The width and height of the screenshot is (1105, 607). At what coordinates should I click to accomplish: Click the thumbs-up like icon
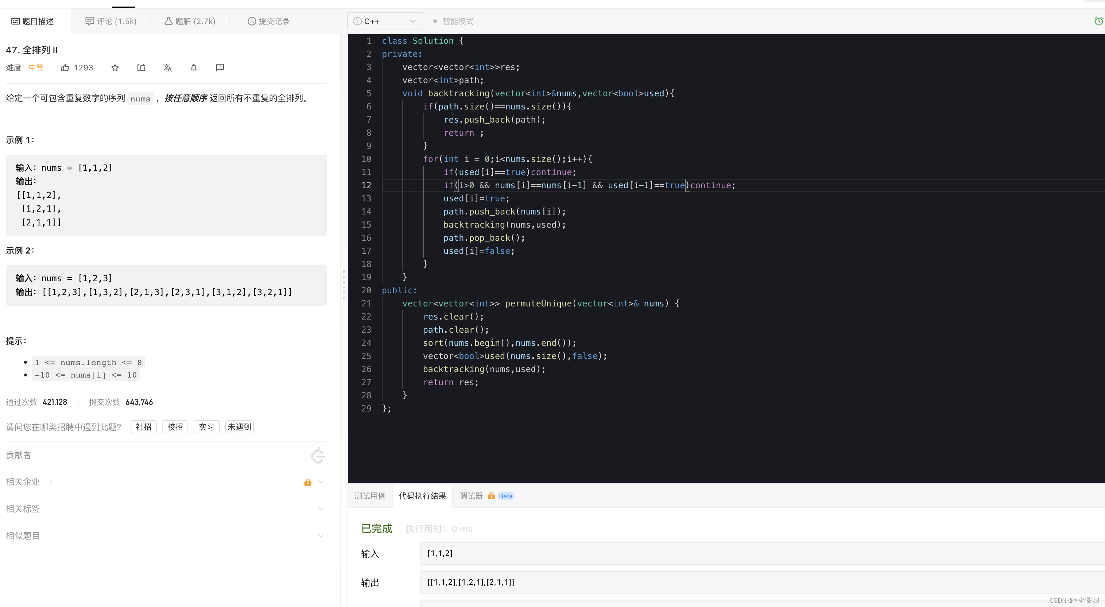[x=65, y=68]
